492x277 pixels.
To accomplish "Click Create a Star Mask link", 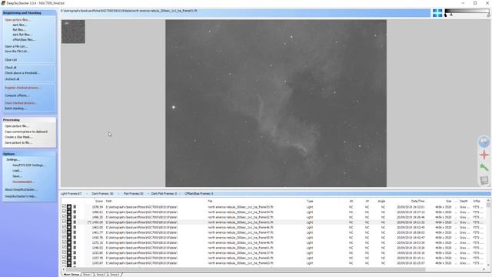I will [18, 137].
